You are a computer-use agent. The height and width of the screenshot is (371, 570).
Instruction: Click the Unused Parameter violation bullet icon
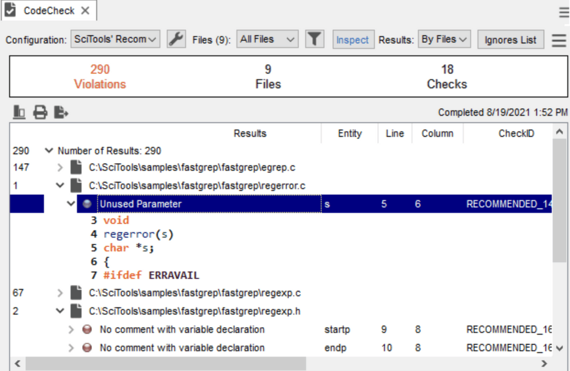(x=87, y=204)
